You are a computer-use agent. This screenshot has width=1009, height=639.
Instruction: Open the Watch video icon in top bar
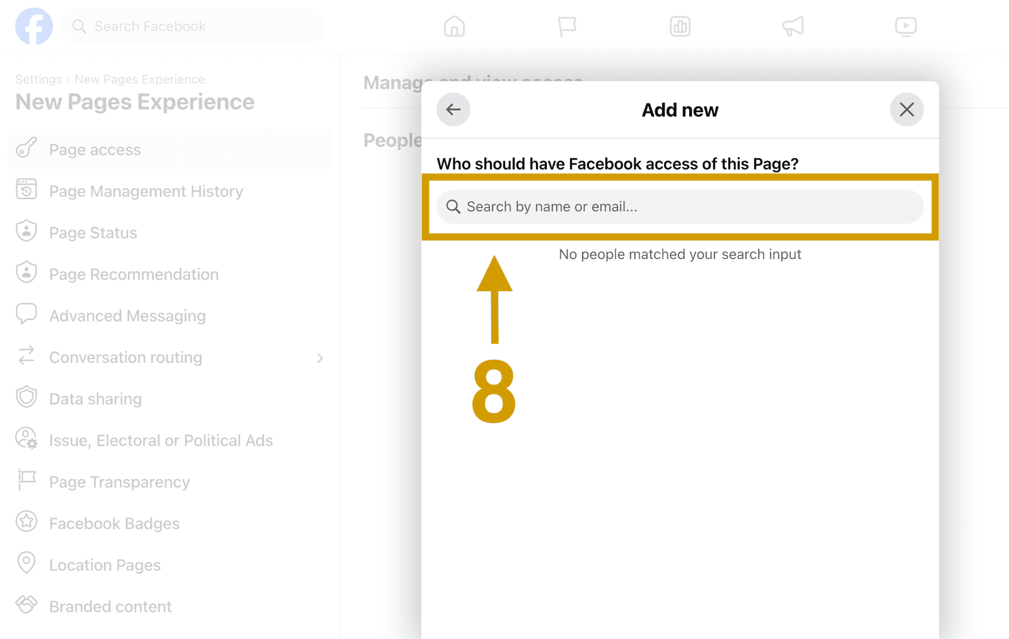click(x=906, y=26)
